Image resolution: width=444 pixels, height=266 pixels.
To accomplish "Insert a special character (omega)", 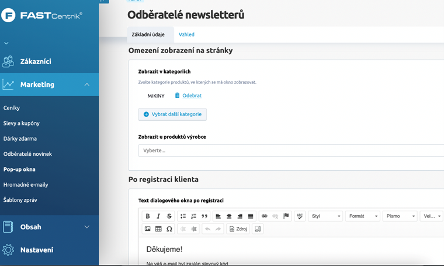I will click(169, 229).
